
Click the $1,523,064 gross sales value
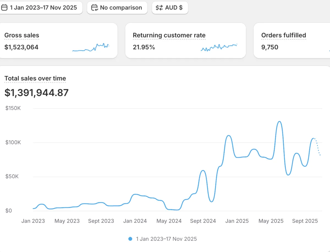21,47
